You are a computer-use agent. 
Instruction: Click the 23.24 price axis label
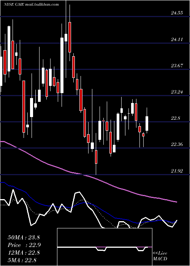[x=177, y=92]
